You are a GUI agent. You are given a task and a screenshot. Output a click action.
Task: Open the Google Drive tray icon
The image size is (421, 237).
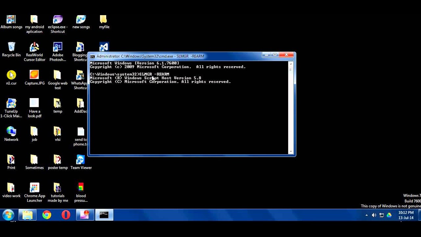389,215
